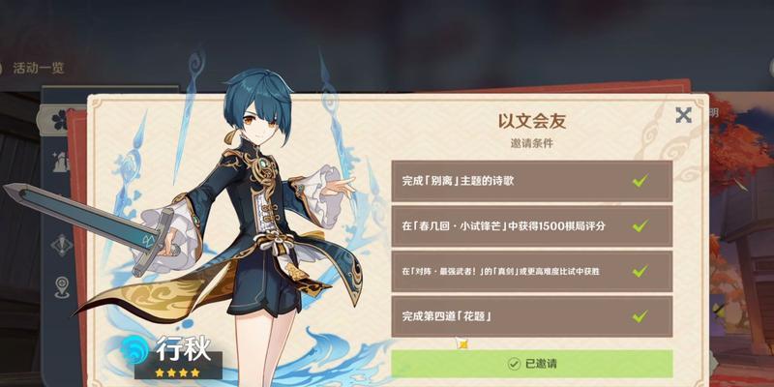Open the map location pin icon
Image resolution: width=774 pixels, height=387 pixels.
(x=62, y=287)
